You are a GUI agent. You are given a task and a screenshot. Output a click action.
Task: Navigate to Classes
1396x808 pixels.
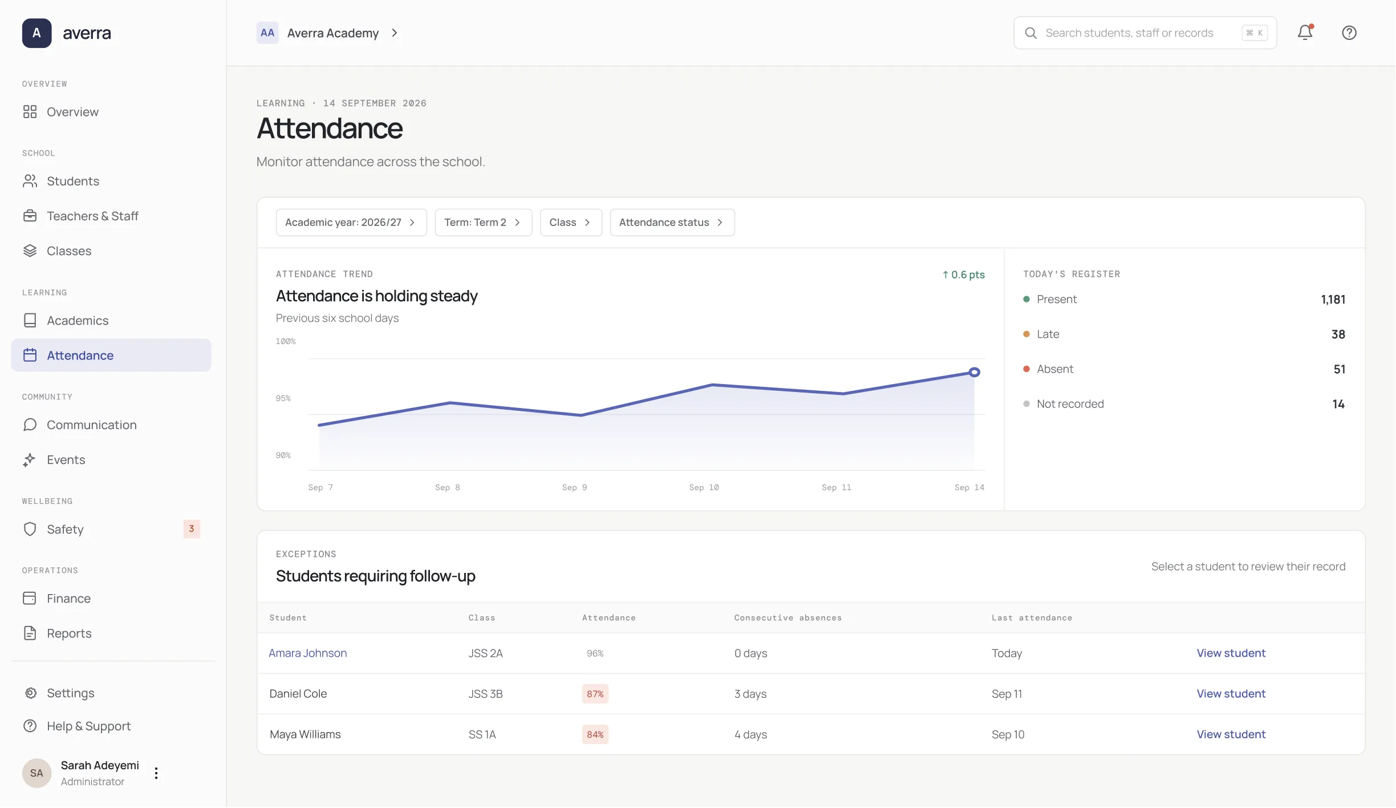(x=111, y=251)
